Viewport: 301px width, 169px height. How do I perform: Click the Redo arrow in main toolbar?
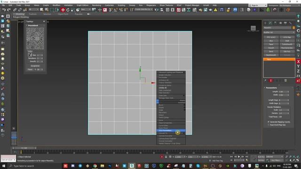[x=9, y=10]
